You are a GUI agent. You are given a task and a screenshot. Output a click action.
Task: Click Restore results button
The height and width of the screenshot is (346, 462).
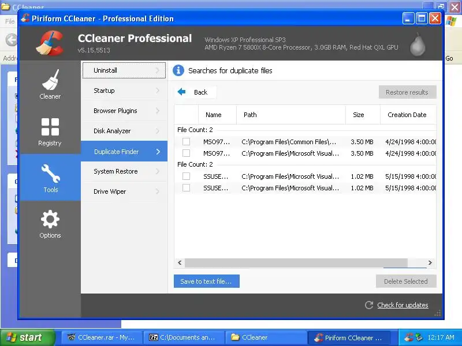407,92
